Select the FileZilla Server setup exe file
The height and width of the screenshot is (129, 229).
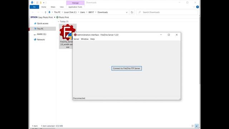click(x=68, y=36)
